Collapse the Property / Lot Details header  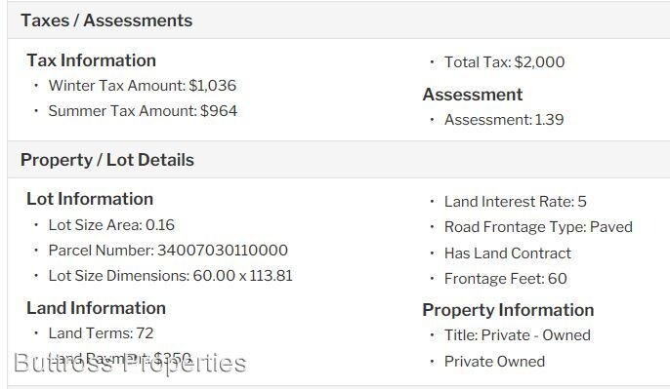coord(339,160)
